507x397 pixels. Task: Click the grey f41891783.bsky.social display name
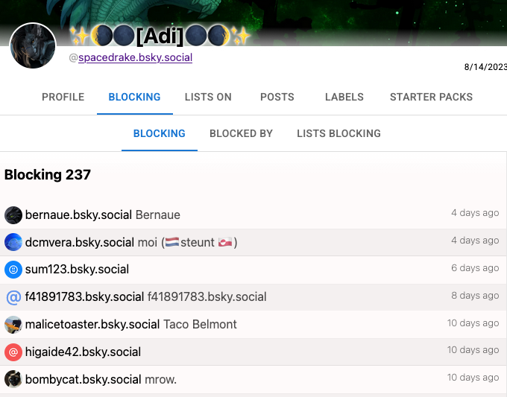click(207, 297)
